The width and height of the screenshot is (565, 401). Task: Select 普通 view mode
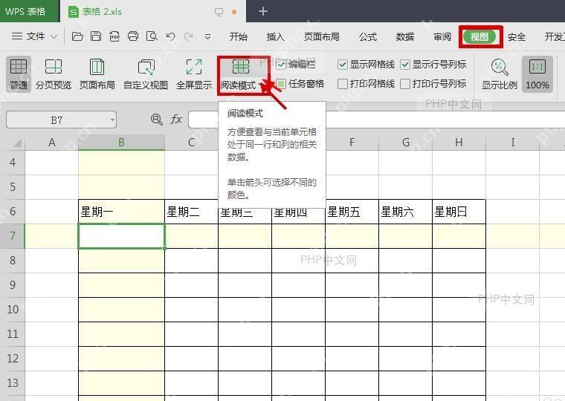tap(19, 74)
